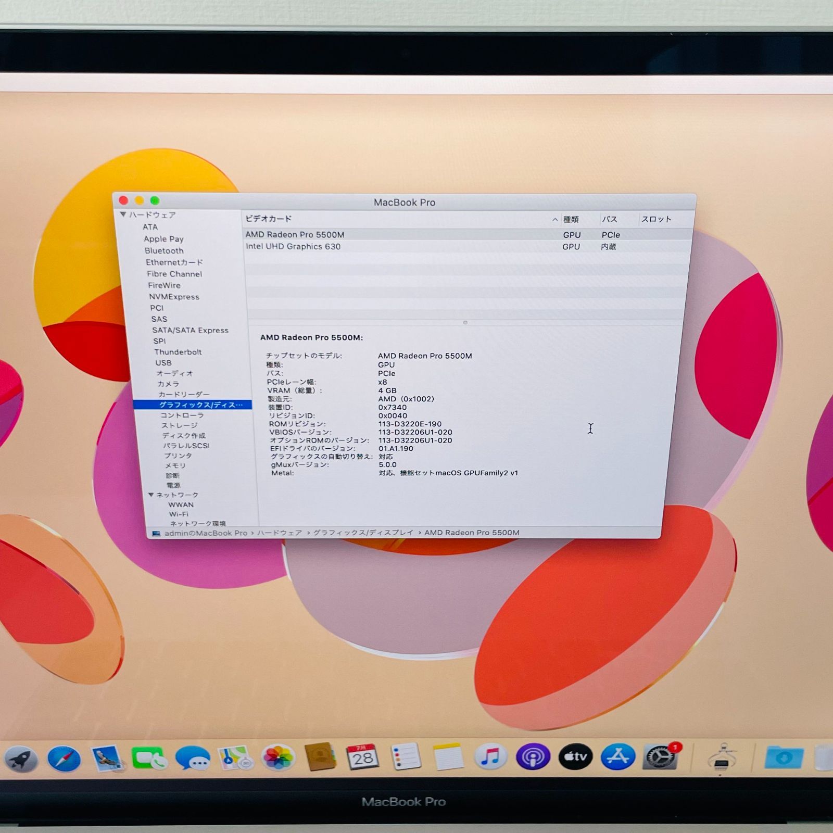Screen dimensions: 833x833
Task: Select NVMExpress in the sidebar
Action: point(174,297)
